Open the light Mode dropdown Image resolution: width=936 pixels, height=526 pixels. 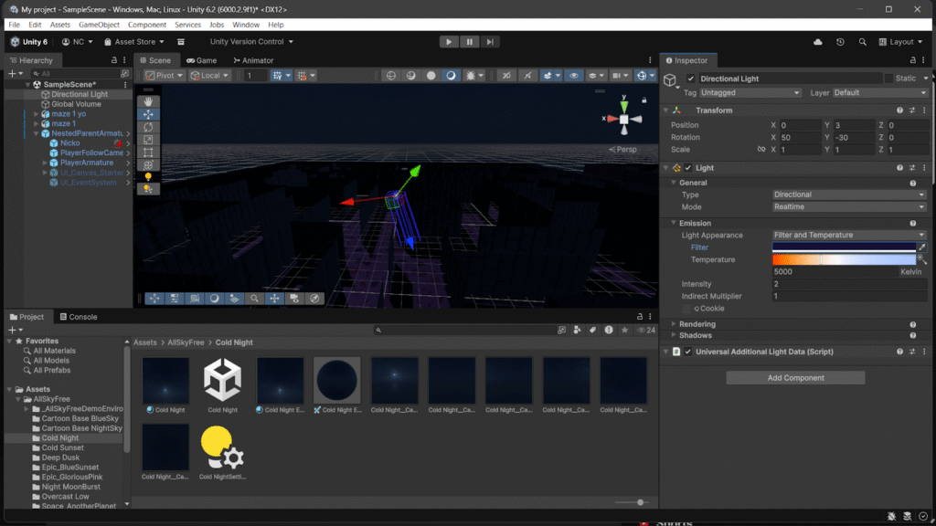[x=848, y=207]
